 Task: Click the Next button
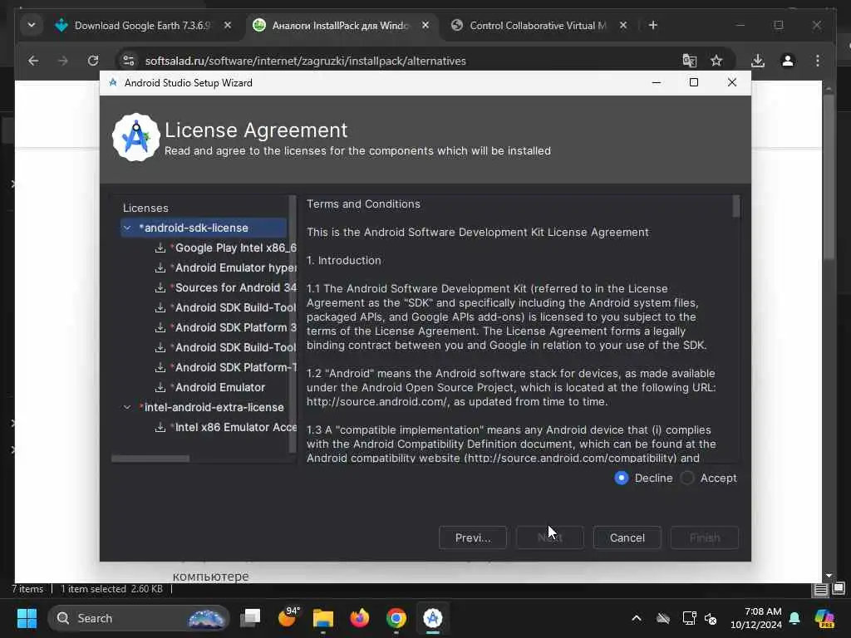click(x=550, y=537)
